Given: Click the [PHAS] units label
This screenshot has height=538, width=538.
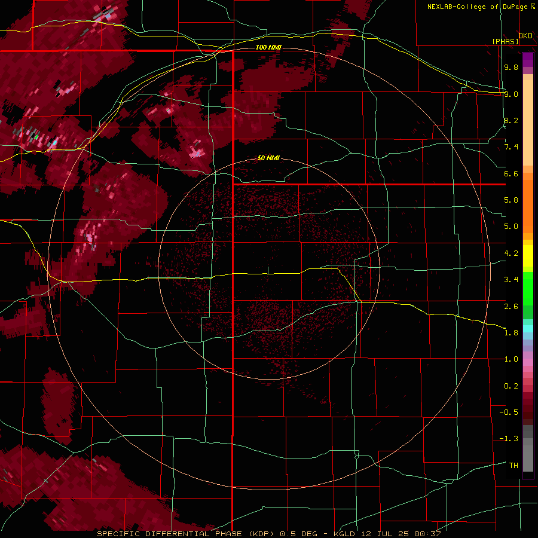Looking at the screenshot, I should (x=505, y=42).
